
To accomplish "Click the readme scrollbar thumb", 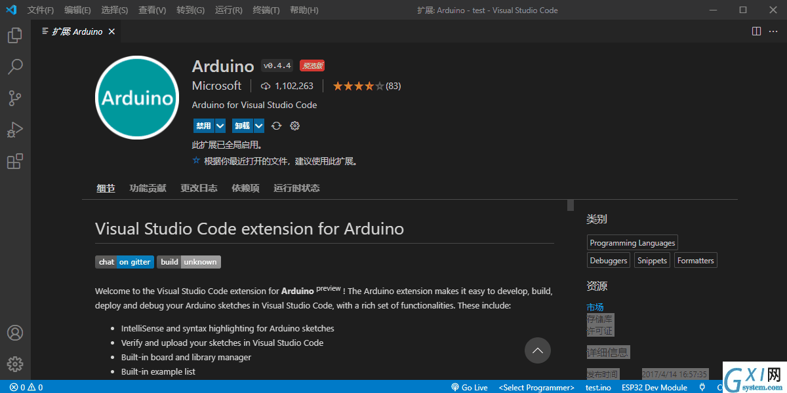I will 571,205.
